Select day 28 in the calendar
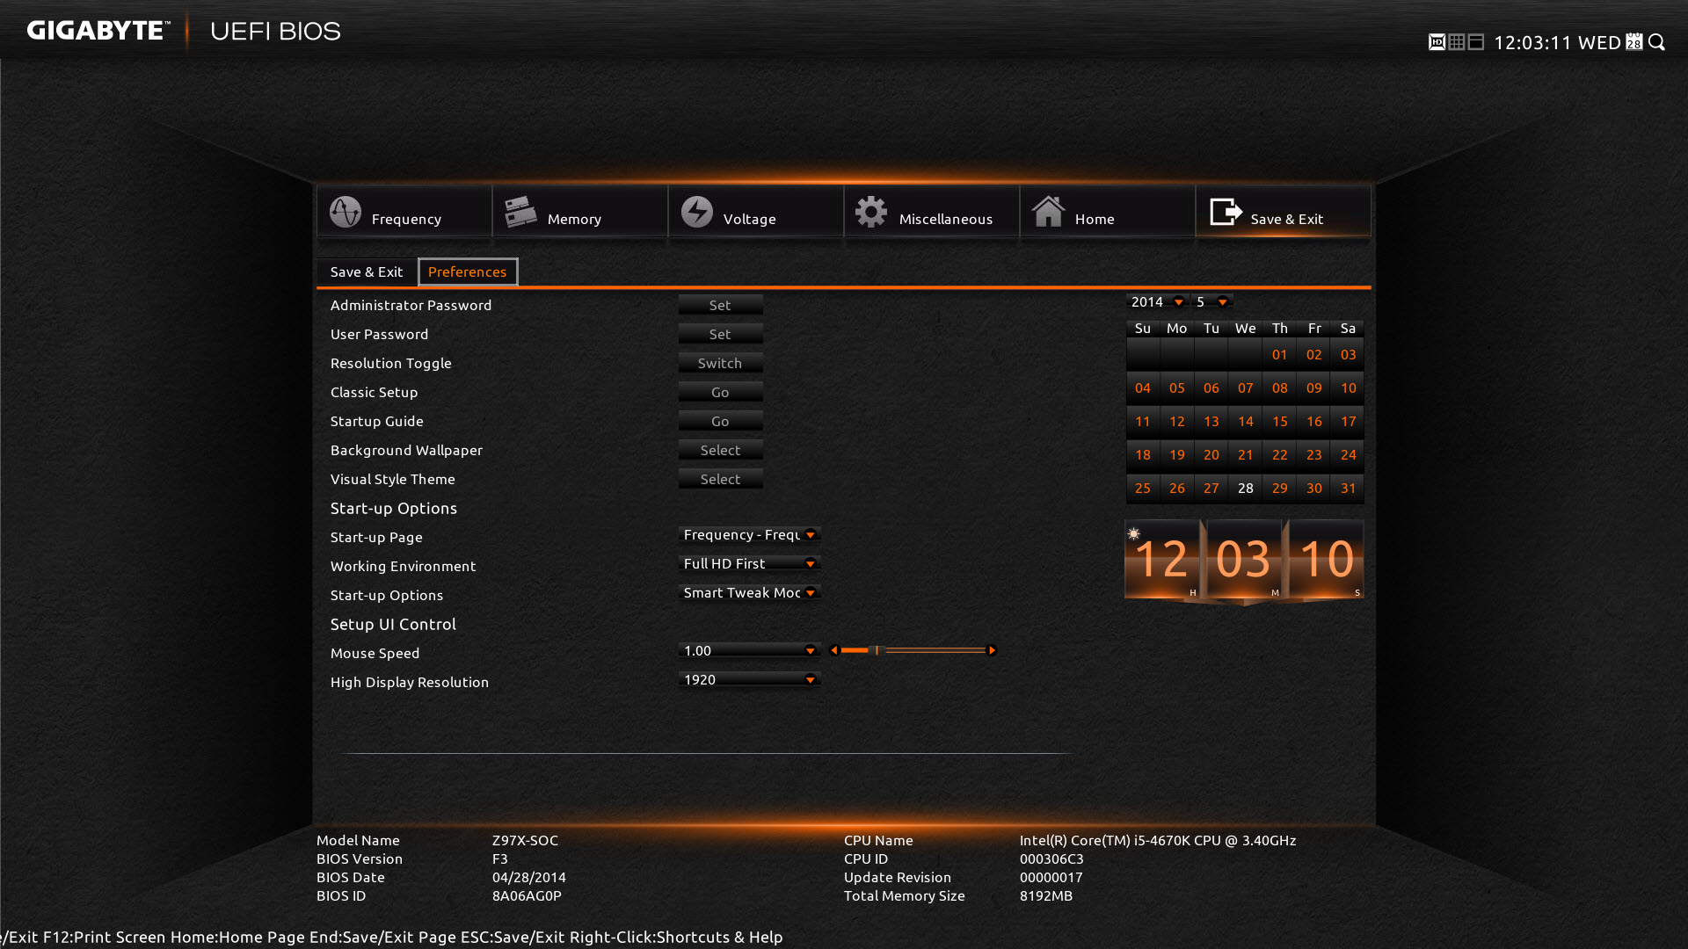Viewport: 1688px width, 949px height. (x=1246, y=489)
